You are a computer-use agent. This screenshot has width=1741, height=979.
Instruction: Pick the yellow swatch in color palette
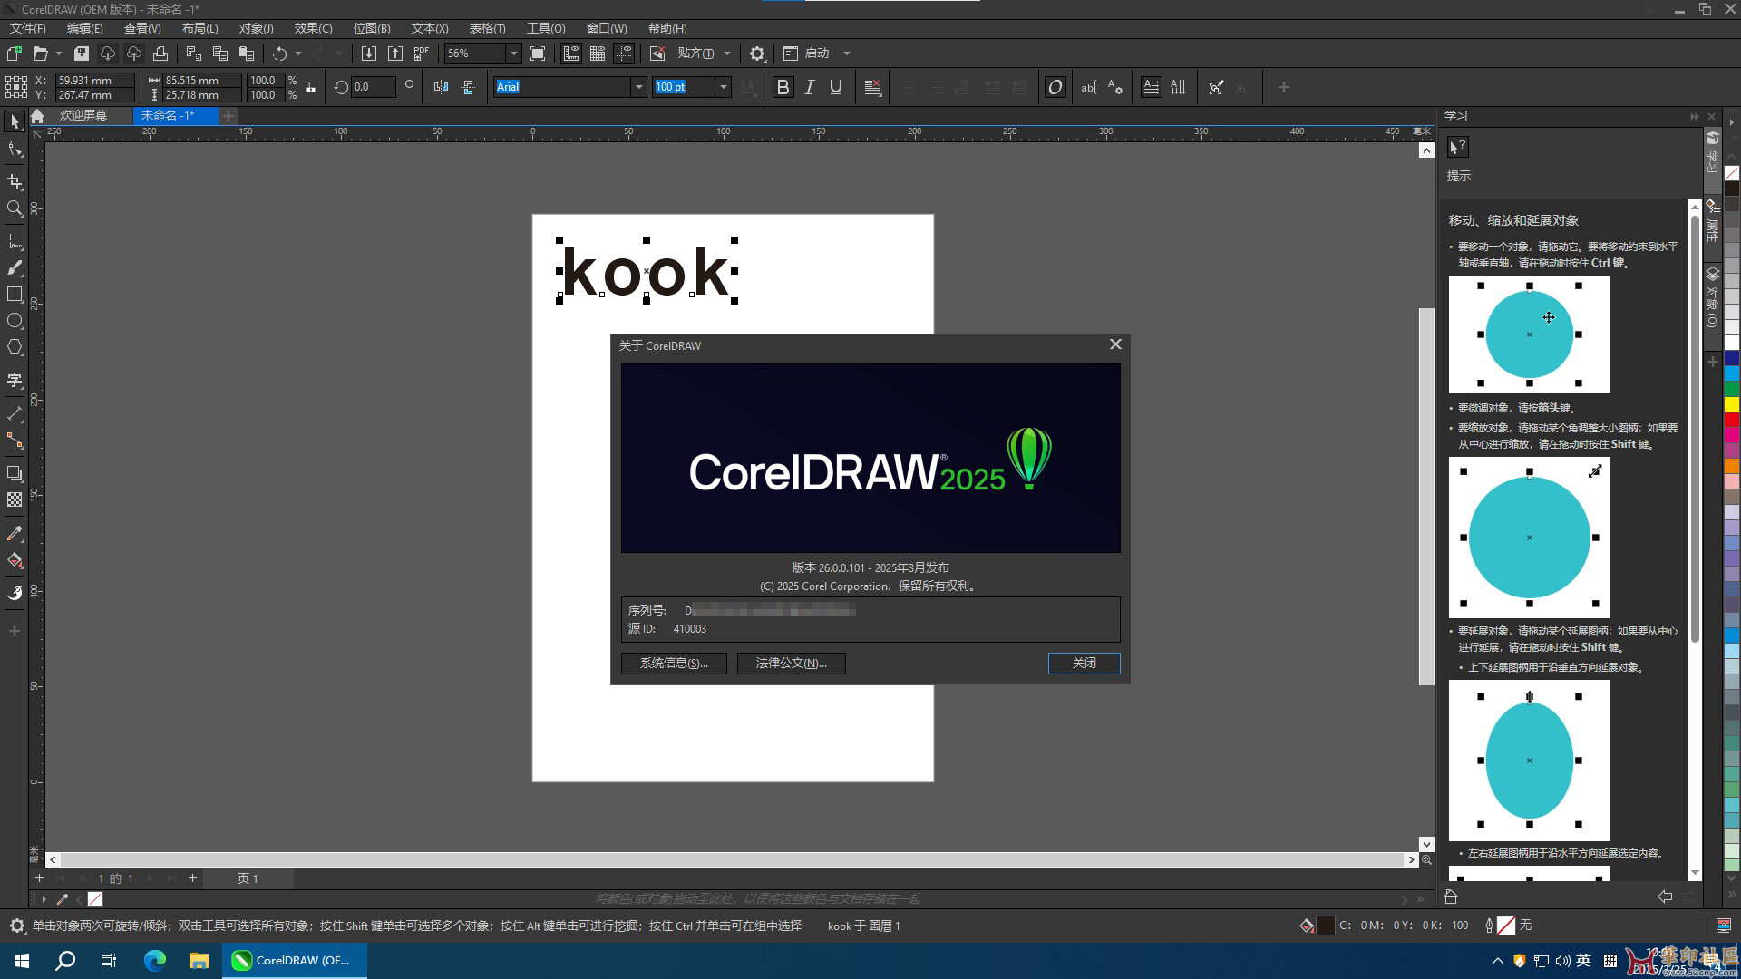point(1732,403)
